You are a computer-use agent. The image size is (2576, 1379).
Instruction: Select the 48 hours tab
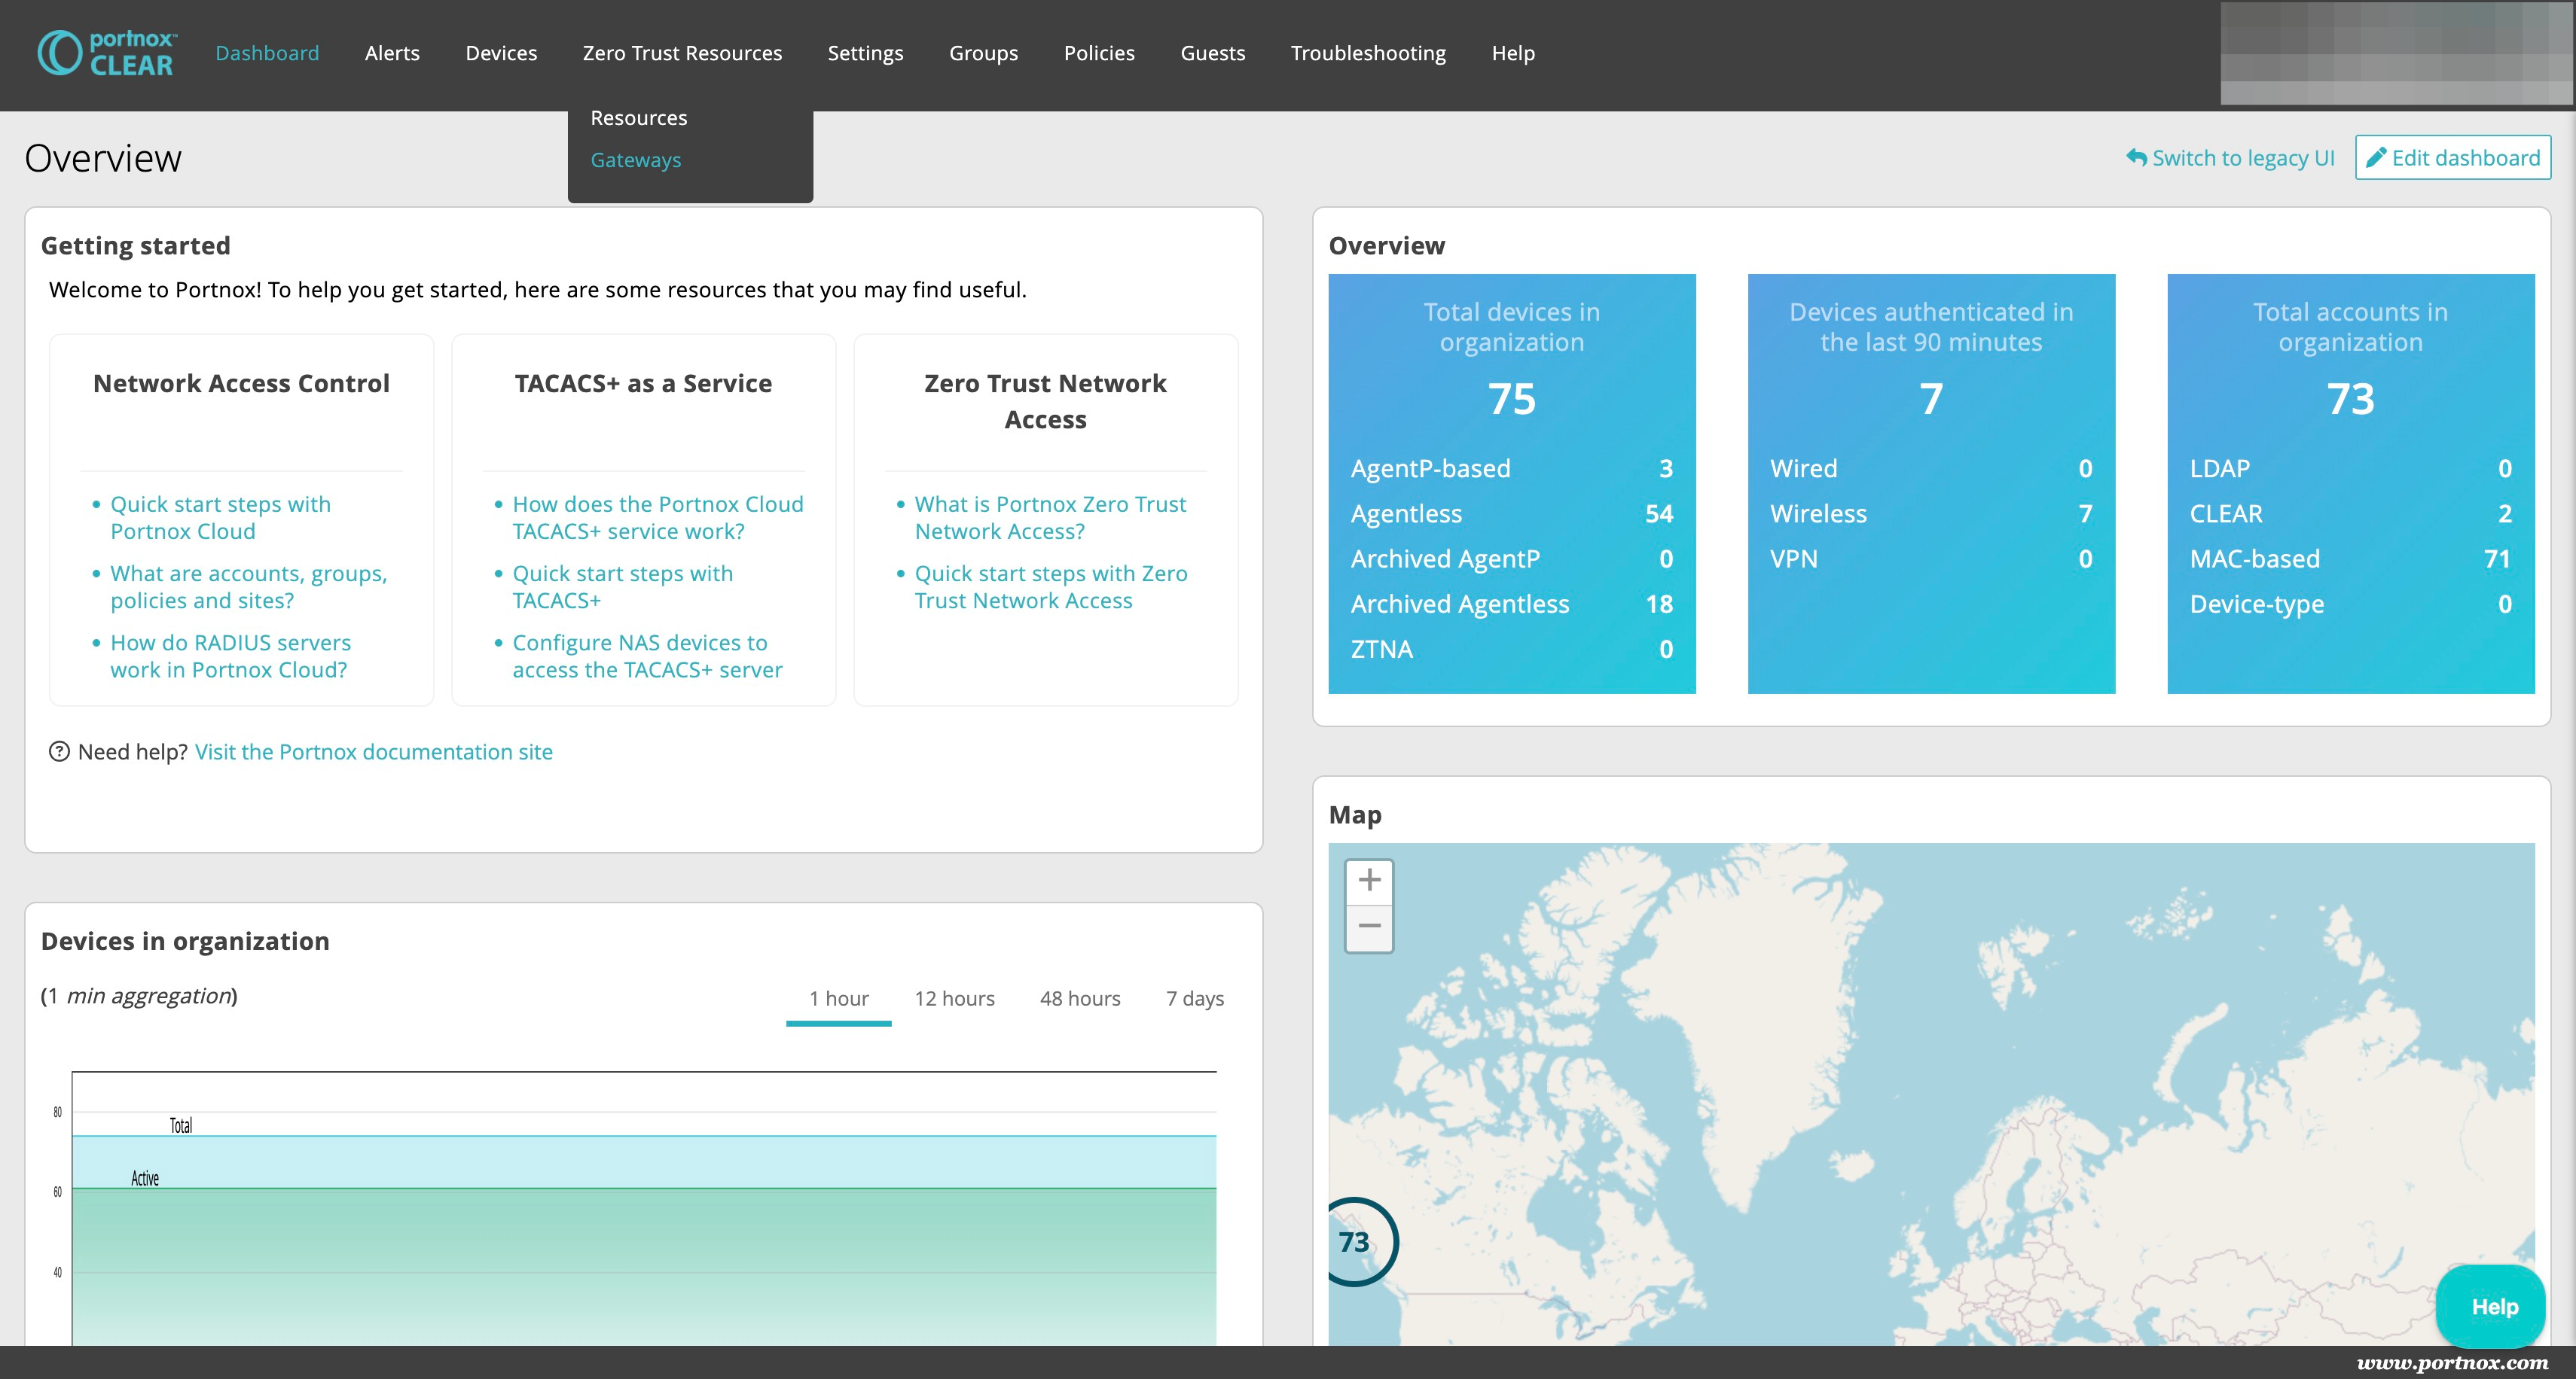click(1080, 998)
